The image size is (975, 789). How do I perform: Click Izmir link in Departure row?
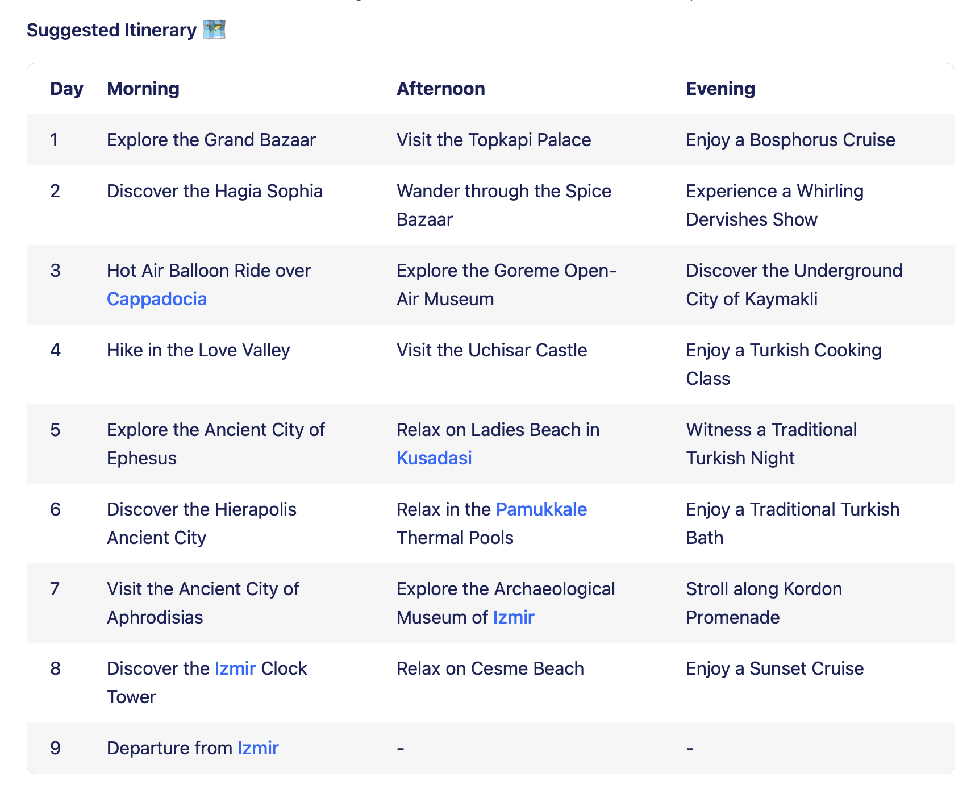tap(258, 748)
